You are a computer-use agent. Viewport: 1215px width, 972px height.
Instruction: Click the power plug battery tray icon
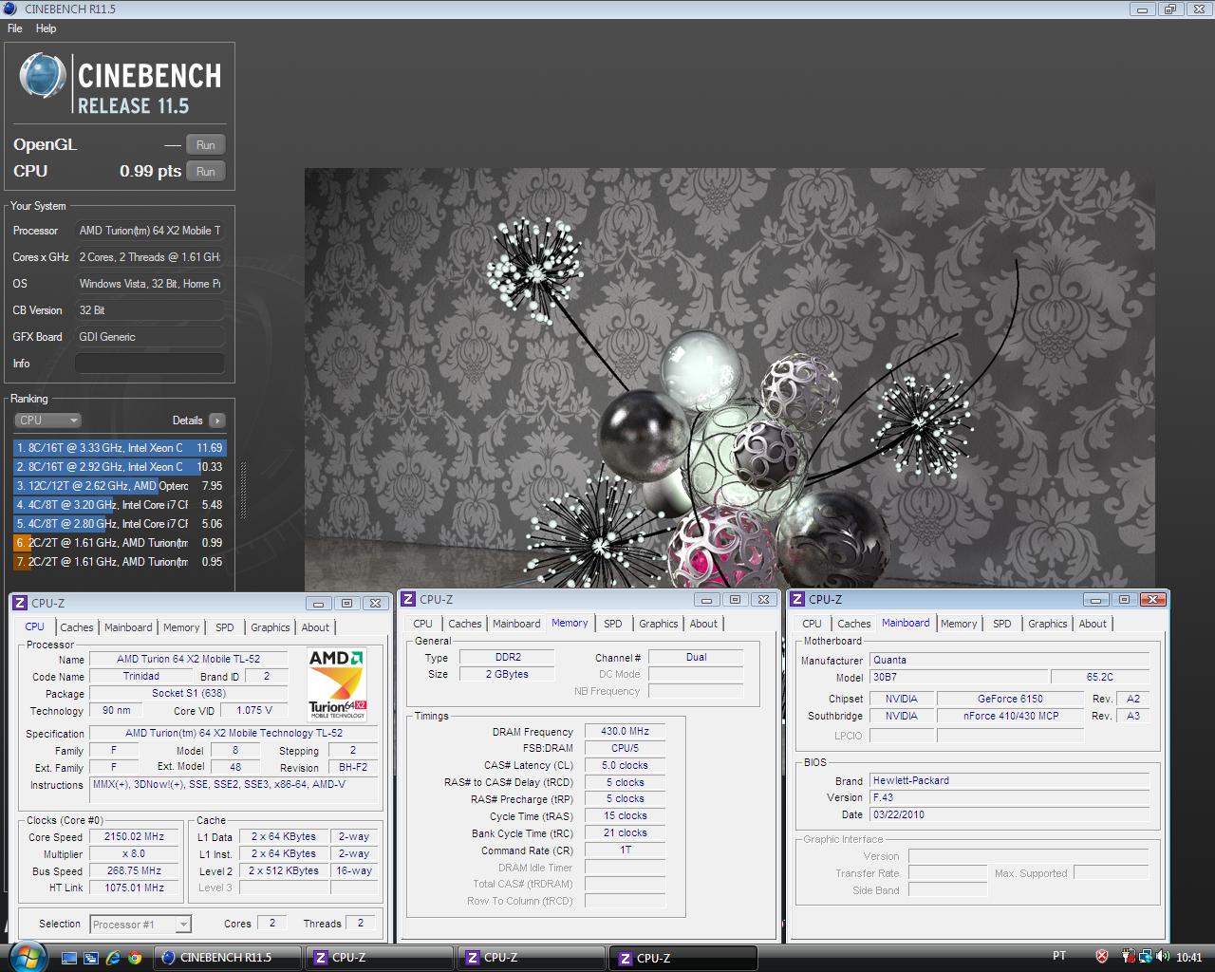[x=1130, y=957]
